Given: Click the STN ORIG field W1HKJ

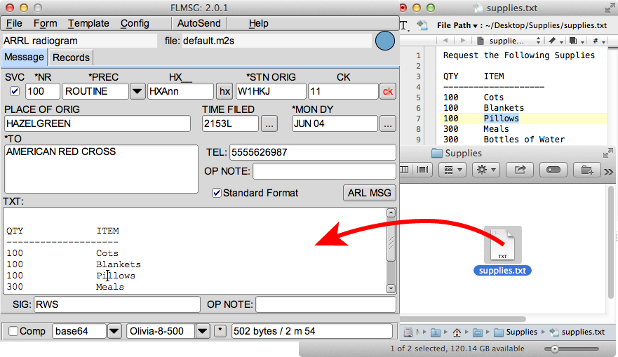Looking at the screenshot, I should (x=271, y=91).
